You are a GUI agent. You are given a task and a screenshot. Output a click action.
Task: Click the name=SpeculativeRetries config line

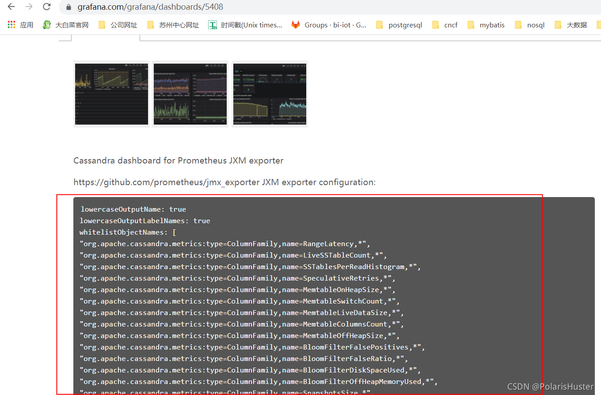click(x=237, y=278)
